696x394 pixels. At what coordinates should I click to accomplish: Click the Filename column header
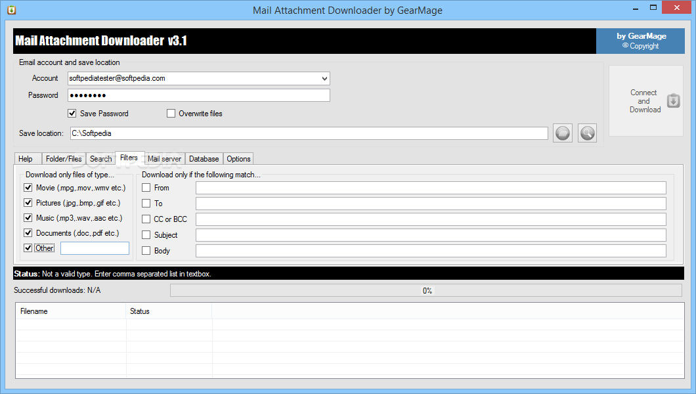[x=71, y=311]
